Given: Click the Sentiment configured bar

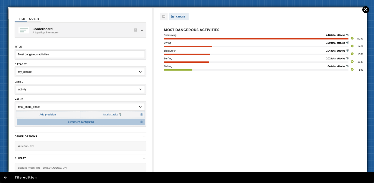Looking at the screenshot, I should click(x=81, y=122).
